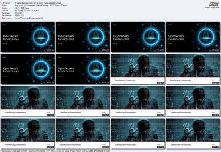Open the comment URL sanet.st/blogs/tutsland
The width and height of the screenshot is (221, 152).
(29, 18)
